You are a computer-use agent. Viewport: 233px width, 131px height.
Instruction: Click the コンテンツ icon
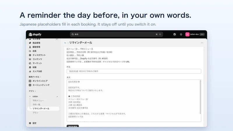pos(30,59)
